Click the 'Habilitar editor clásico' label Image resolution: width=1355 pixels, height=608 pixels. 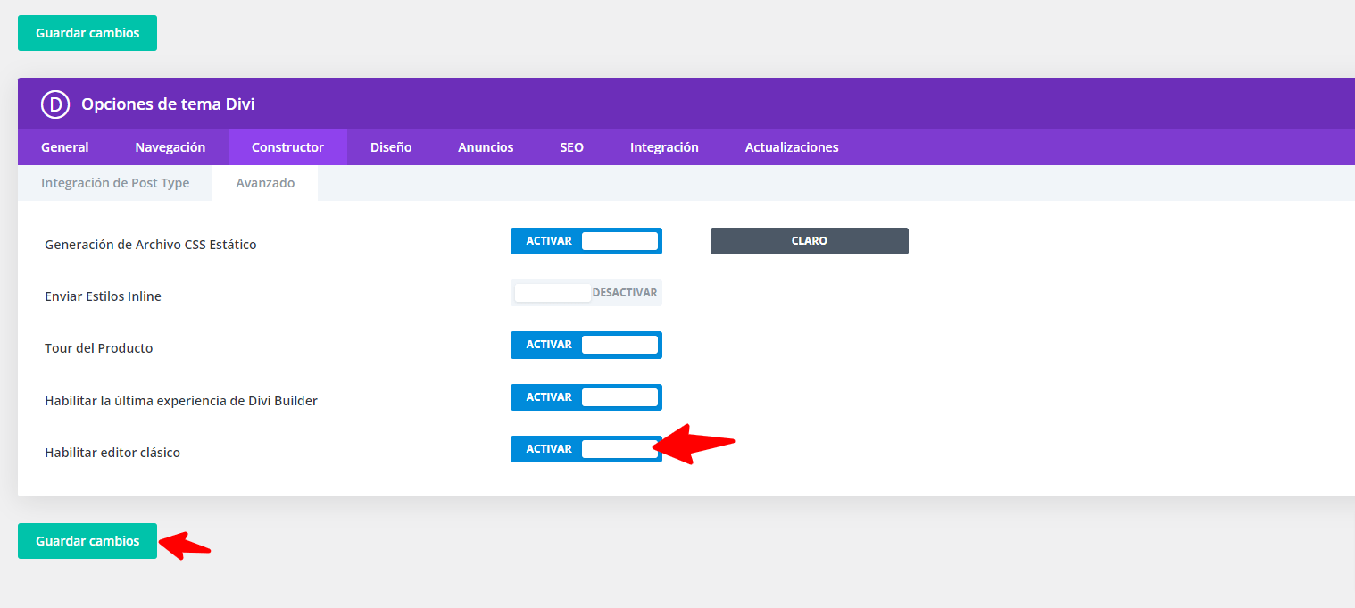(112, 453)
